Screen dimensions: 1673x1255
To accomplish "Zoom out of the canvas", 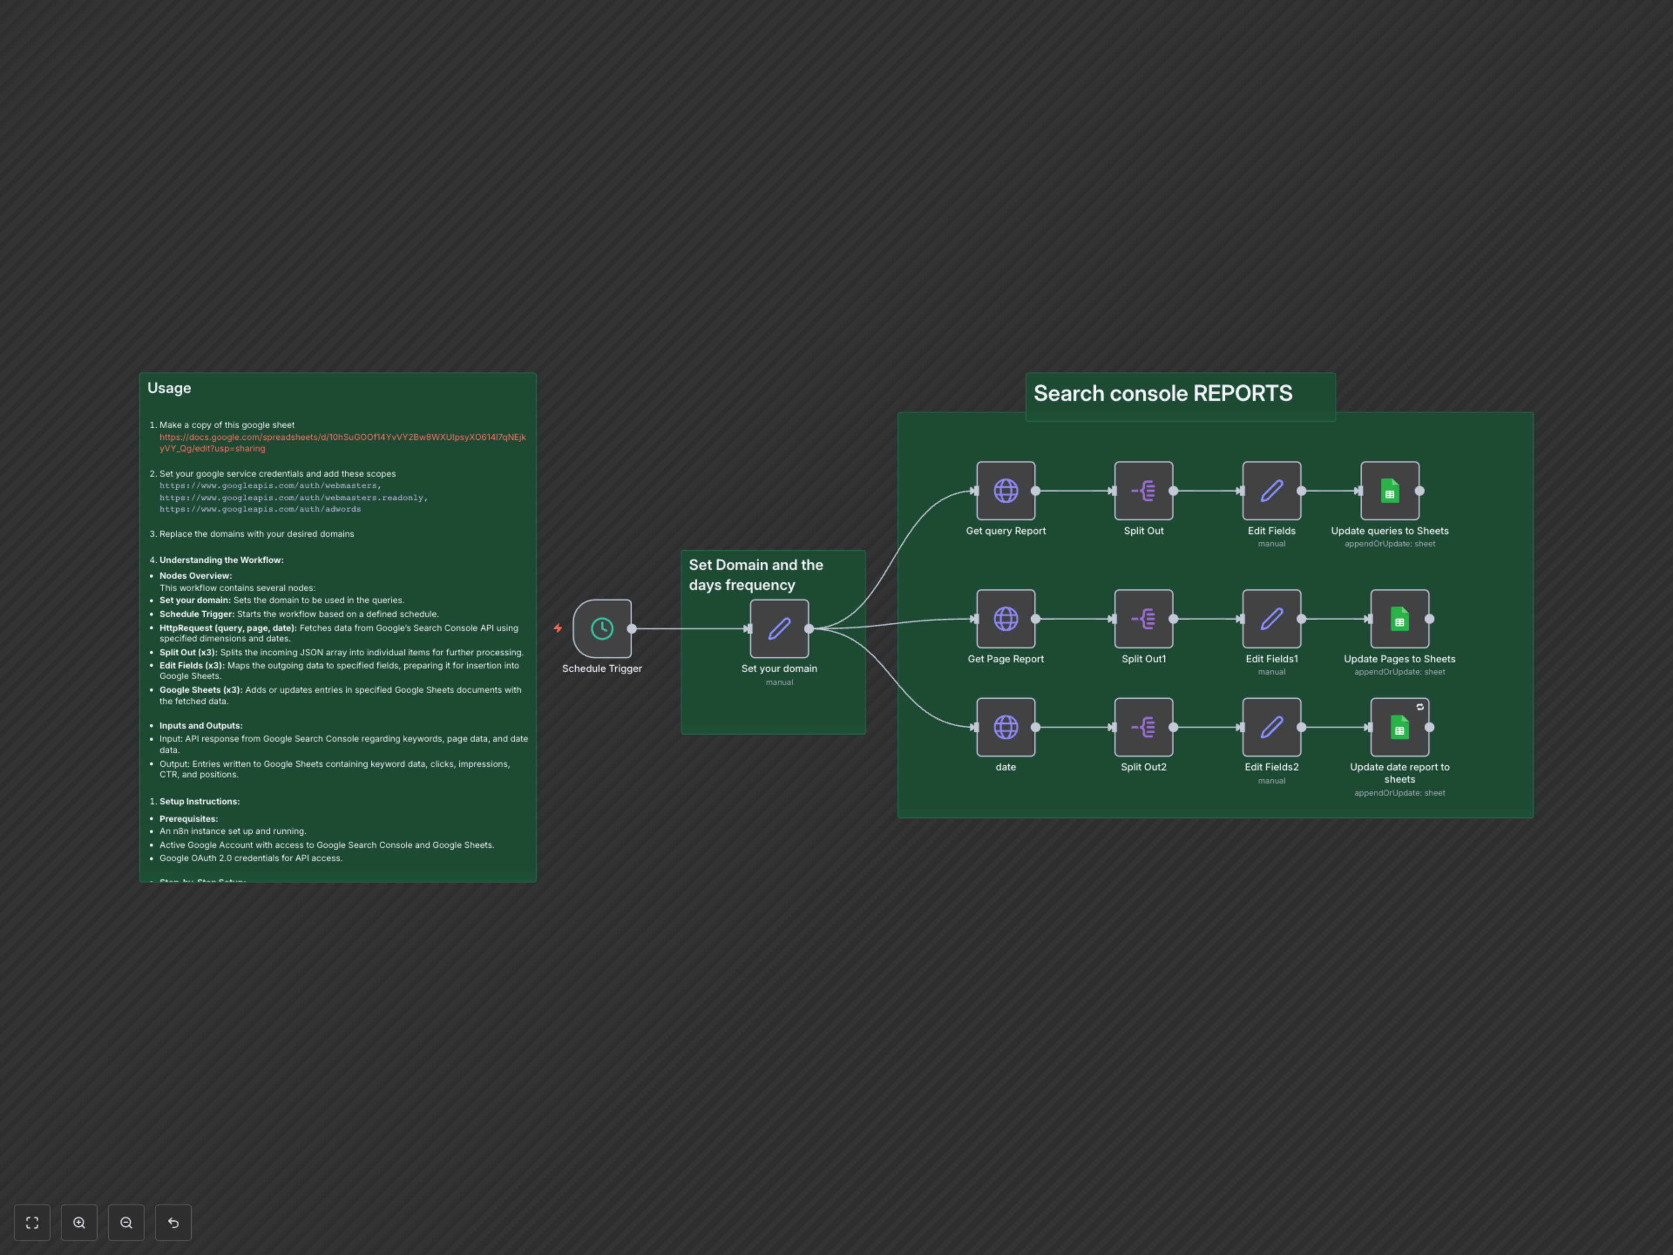I will 126,1222.
